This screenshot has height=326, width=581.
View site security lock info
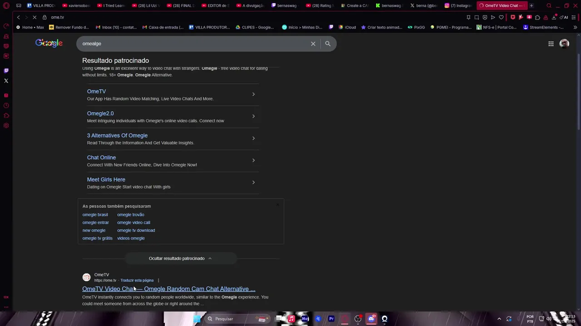click(44, 17)
